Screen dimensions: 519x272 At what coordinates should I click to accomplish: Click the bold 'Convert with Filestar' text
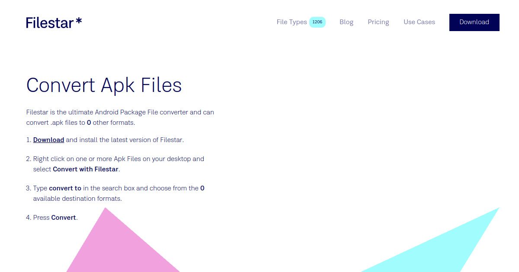click(x=86, y=169)
